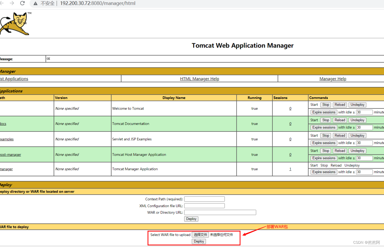Stop the Servlet and JSP Examples application
This screenshot has width=384, height=247.
coord(325,136)
